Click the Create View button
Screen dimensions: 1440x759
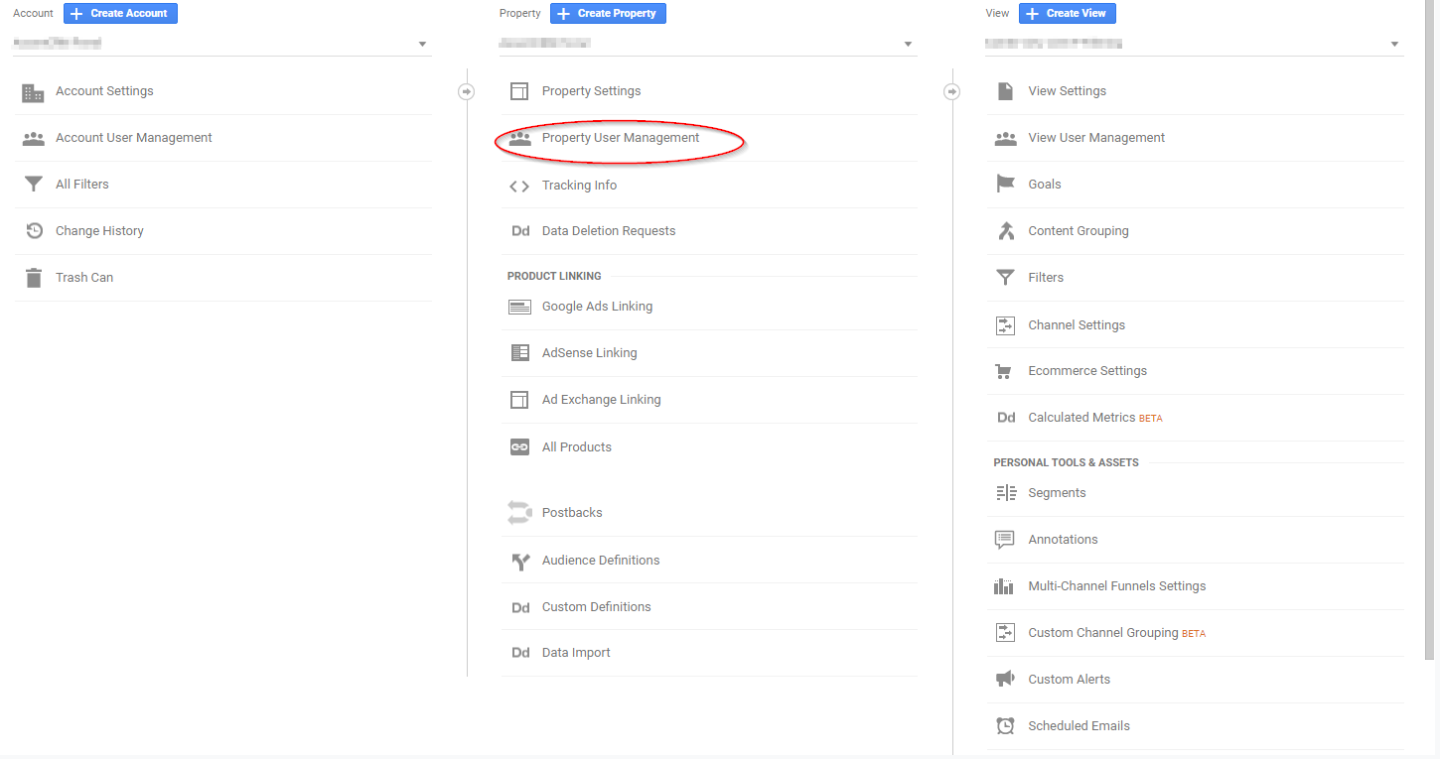click(x=1069, y=14)
